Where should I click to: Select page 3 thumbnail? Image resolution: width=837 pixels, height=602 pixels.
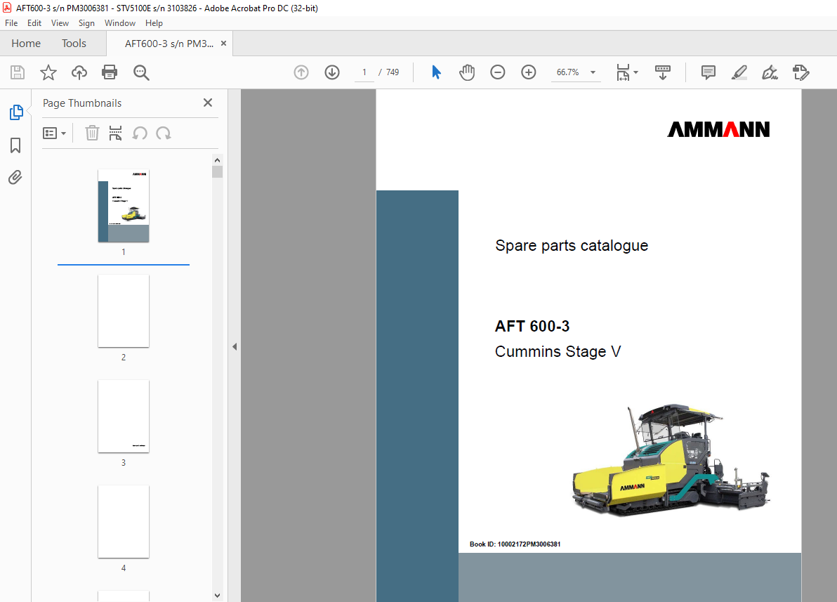[124, 416]
